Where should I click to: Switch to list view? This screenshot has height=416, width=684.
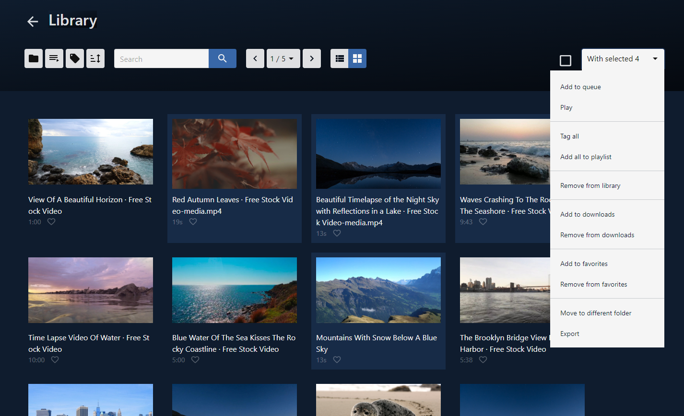pos(340,58)
